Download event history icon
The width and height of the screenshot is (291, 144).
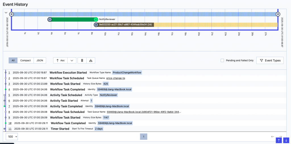click(91, 60)
